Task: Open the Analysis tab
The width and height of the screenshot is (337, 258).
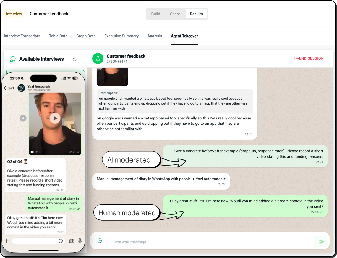Action: pyautogui.click(x=155, y=36)
